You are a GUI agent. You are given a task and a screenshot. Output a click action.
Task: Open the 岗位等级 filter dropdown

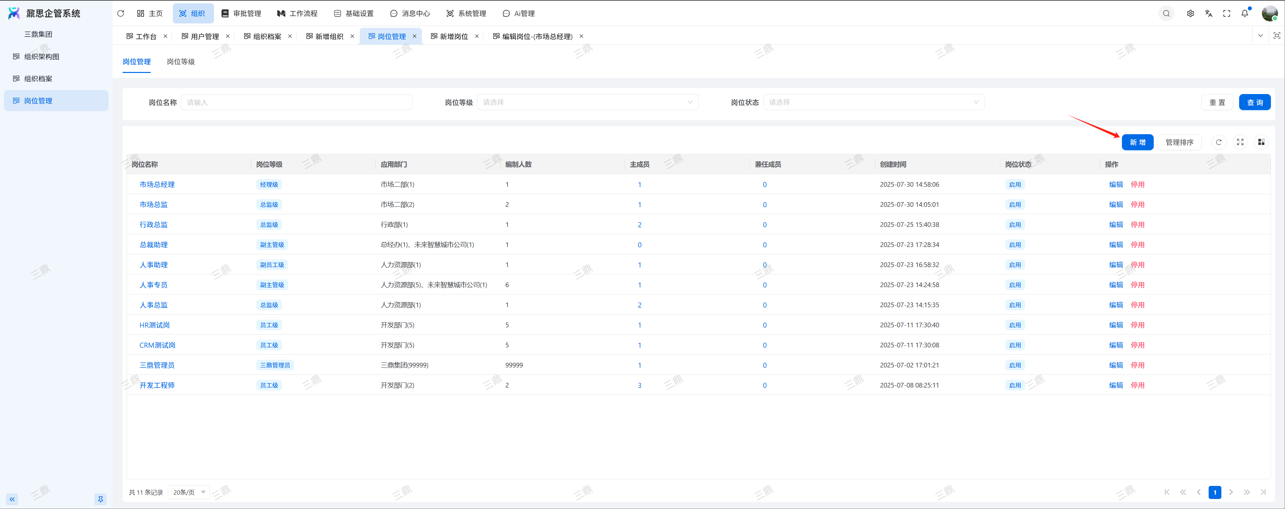(x=587, y=102)
